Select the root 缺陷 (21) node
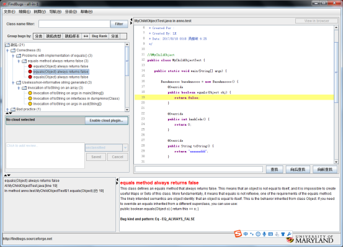 coord(17,45)
